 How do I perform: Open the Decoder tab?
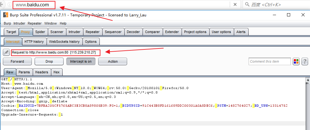click(x=133, y=32)
